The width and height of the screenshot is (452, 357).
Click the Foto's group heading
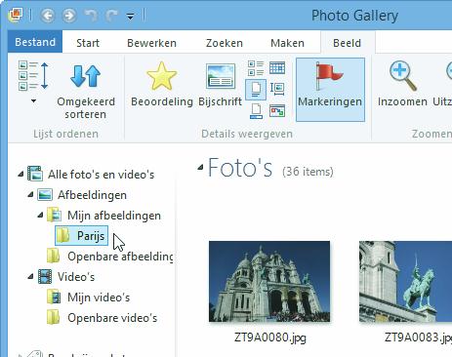point(240,168)
